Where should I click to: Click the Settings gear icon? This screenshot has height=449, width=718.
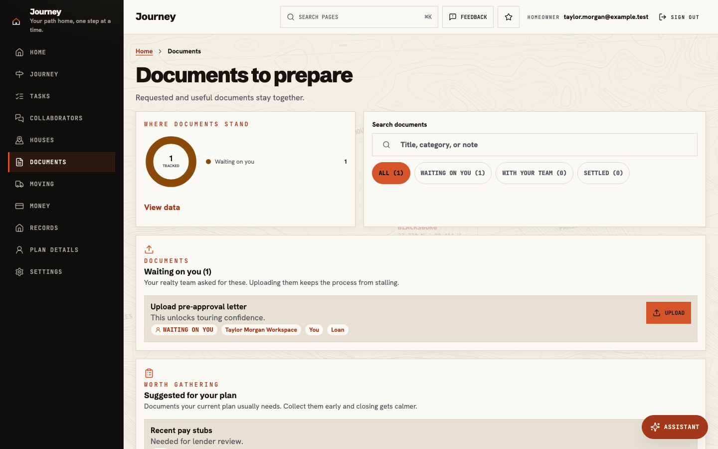19,272
